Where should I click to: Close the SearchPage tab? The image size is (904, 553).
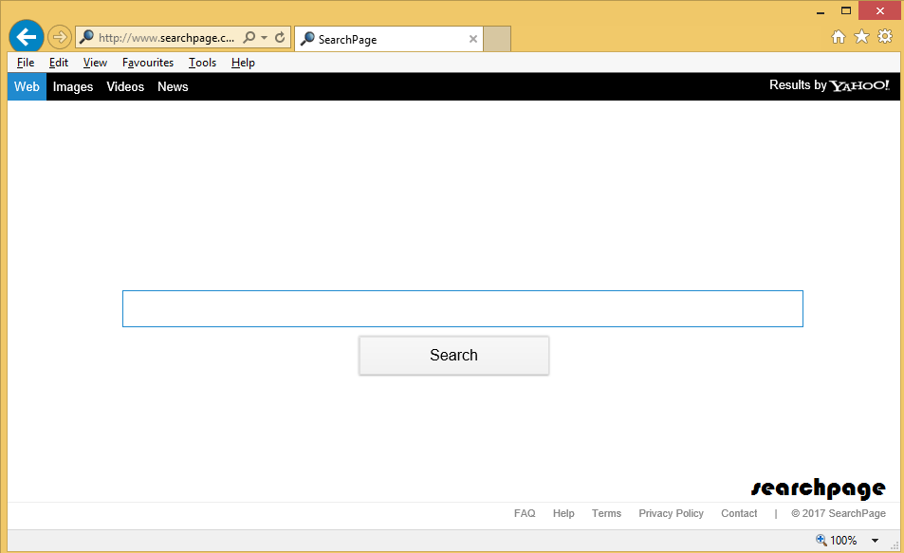coord(473,39)
